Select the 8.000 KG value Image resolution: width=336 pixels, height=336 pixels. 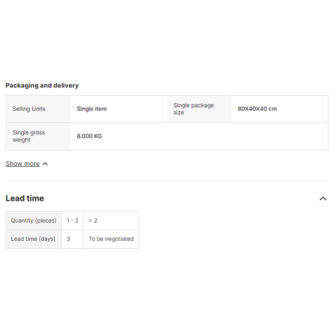(x=90, y=136)
